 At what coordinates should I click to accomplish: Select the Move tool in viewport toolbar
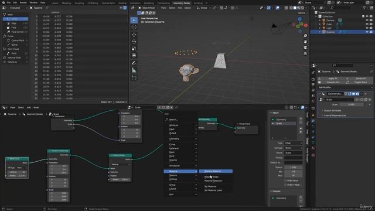click(x=134, y=35)
